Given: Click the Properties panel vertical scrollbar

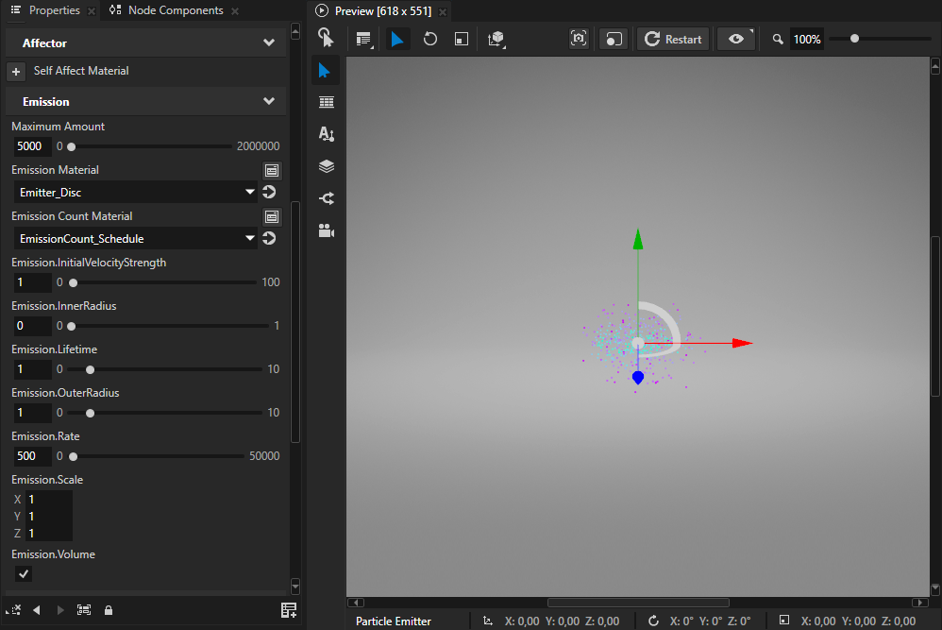Looking at the screenshot, I should pyautogui.click(x=295, y=322).
